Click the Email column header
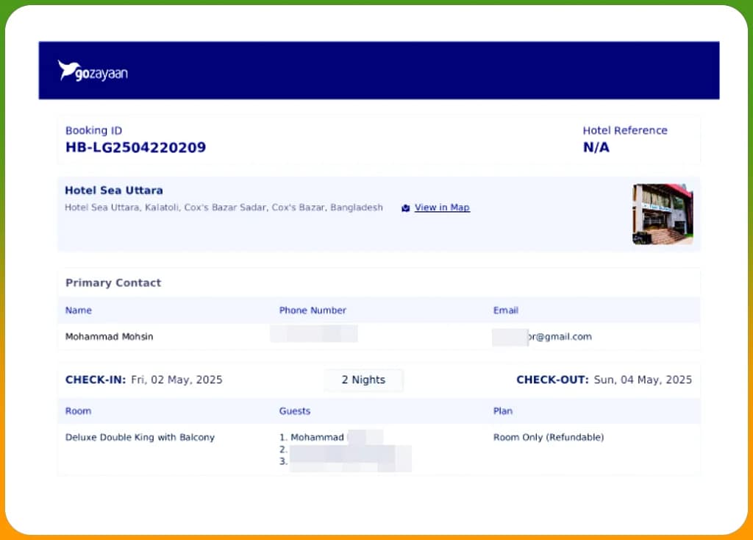Viewport: 753px width, 540px height. click(x=506, y=310)
